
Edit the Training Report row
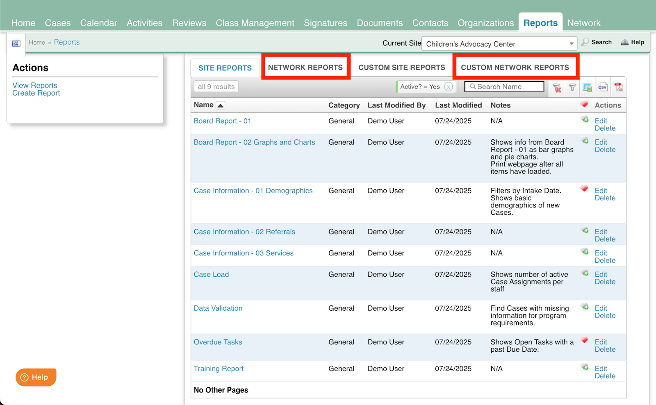[601, 369]
